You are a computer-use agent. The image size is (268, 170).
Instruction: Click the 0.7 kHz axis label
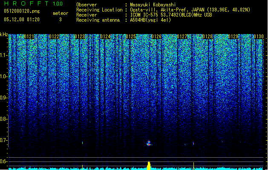[3, 140]
